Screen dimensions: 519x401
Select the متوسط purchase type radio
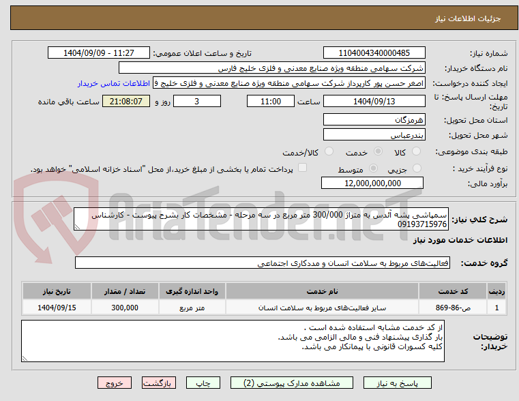click(x=373, y=168)
